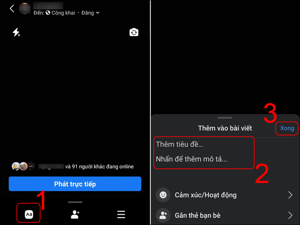Open the Aa text description icon
This screenshot has width=300, height=225.
[29, 214]
